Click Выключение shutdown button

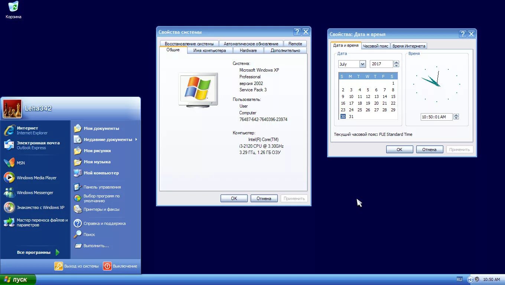120,266
